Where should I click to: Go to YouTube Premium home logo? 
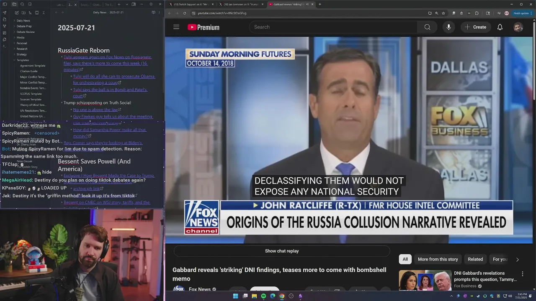[204, 27]
